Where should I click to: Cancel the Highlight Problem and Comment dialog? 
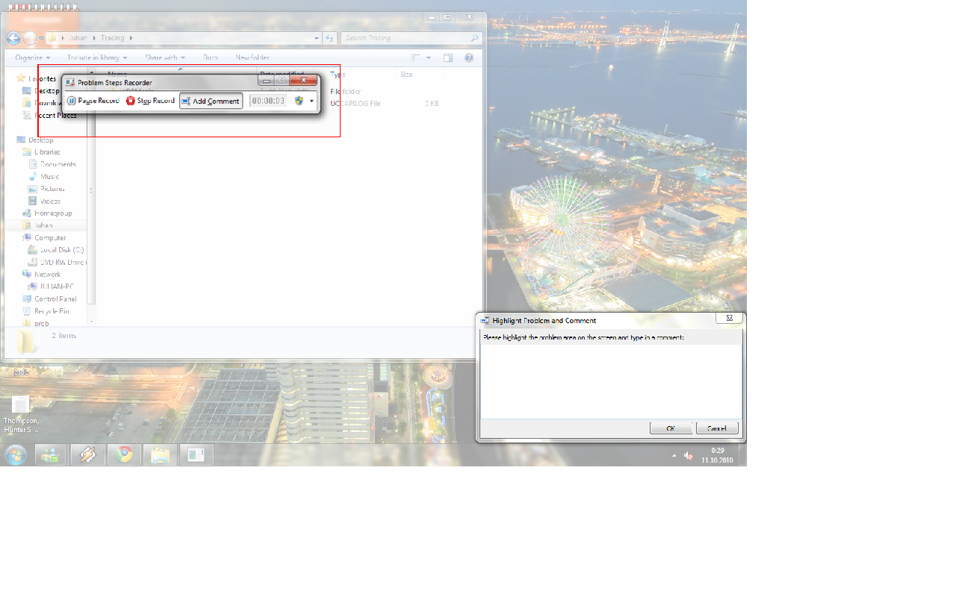pyautogui.click(x=717, y=428)
